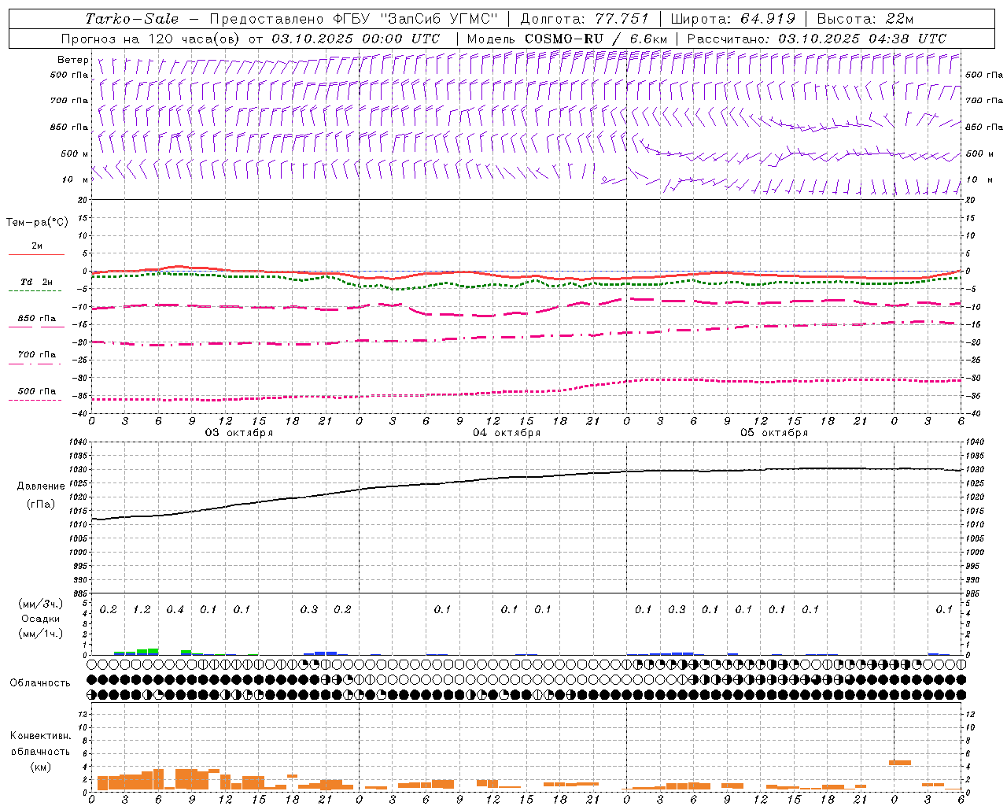Image resolution: width=1007 pixels, height=806 pixels.
Task: Click the green dashed Td 2м legend line
Action: 35,290
